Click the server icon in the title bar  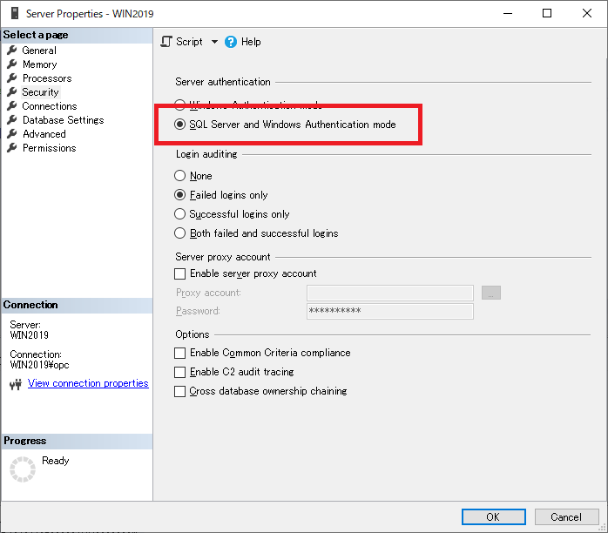coord(15,13)
